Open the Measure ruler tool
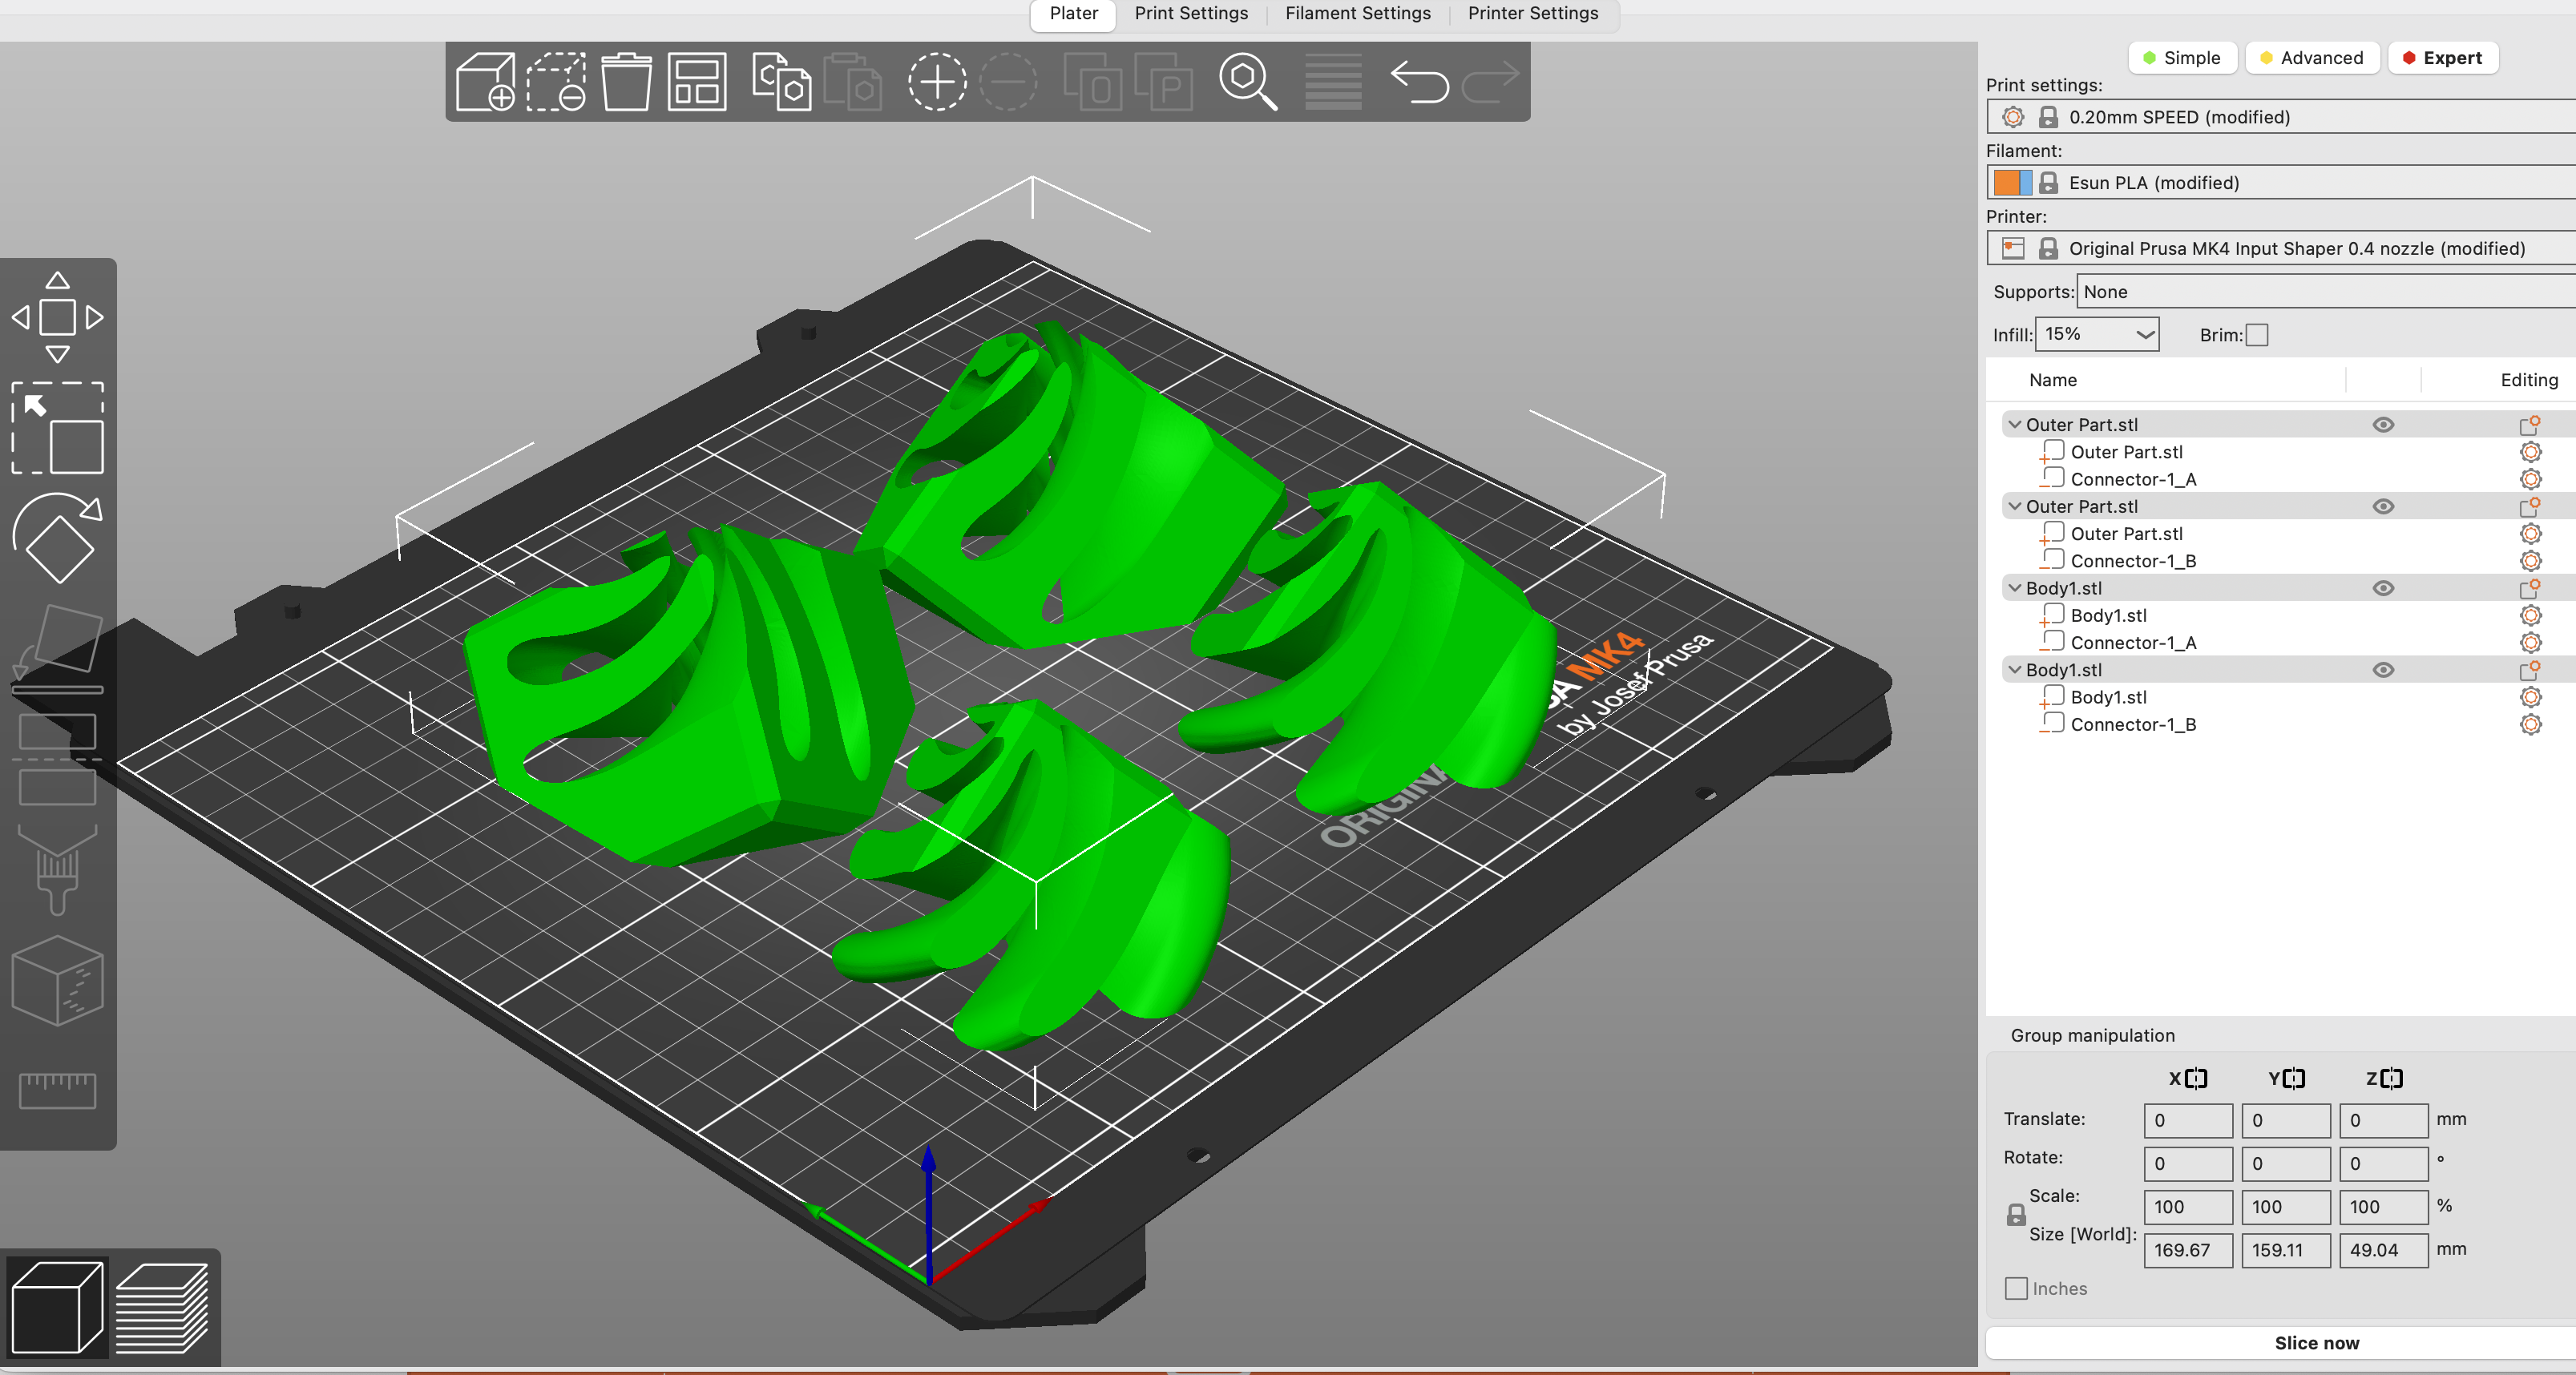Image resolution: width=2576 pixels, height=1375 pixels. point(58,1090)
